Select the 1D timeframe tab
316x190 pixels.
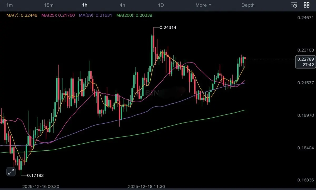161,5
